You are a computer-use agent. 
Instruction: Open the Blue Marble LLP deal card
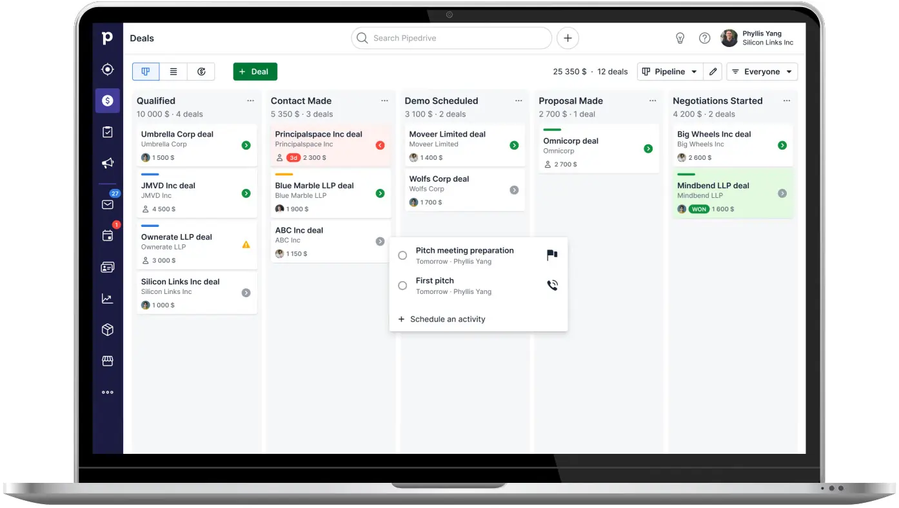pos(331,193)
